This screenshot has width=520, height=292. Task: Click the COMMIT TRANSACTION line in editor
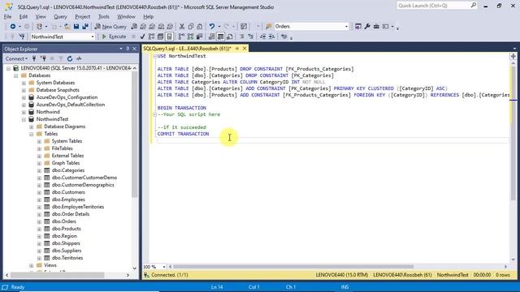pyautogui.click(x=183, y=134)
